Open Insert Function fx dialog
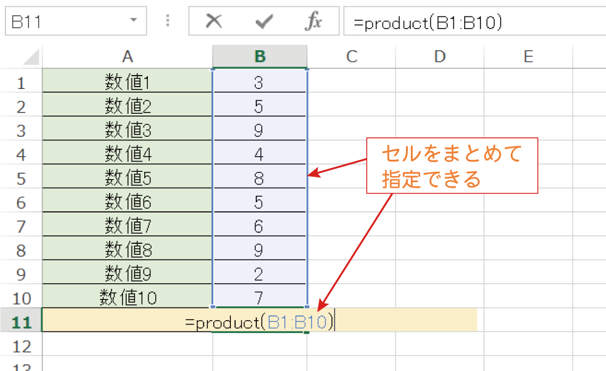Image resolution: width=606 pixels, height=371 pixels. click(x=313, y=22)
